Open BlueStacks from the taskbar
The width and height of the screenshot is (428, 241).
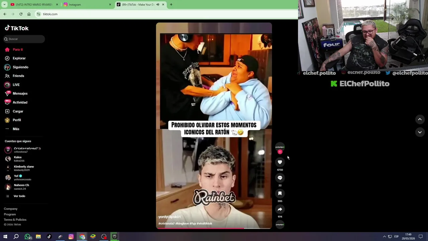(93, 237)
